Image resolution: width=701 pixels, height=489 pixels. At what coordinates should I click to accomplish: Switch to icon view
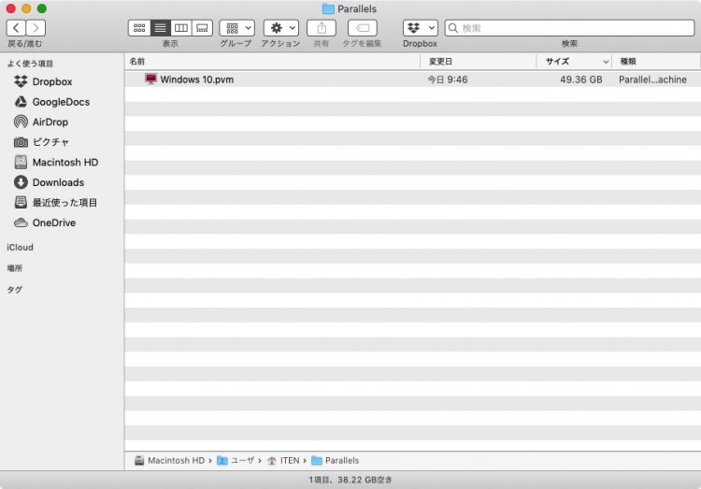pyautogui.click(x=139, y=28)
